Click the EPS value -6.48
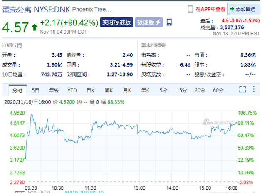 [184, 64]
